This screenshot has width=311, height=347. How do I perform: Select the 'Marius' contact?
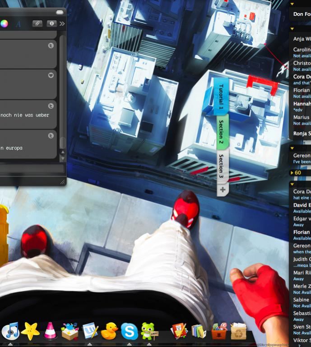(x=302, y=120)
